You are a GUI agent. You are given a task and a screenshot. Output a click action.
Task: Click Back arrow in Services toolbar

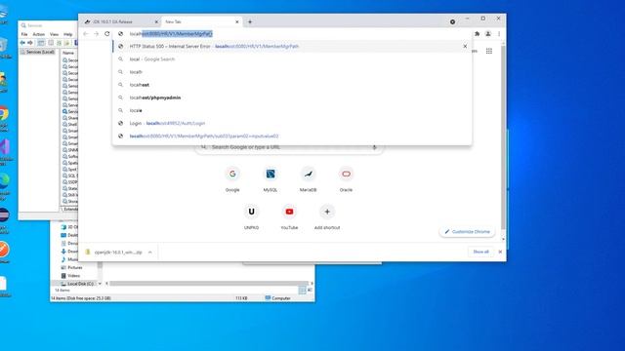point(22,43)
